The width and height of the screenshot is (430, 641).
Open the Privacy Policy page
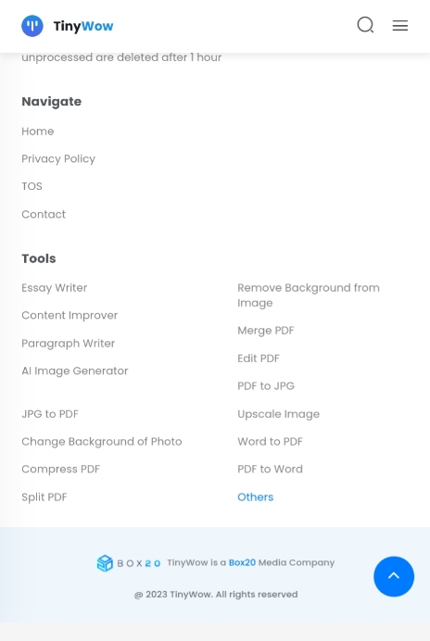point(58,158)
